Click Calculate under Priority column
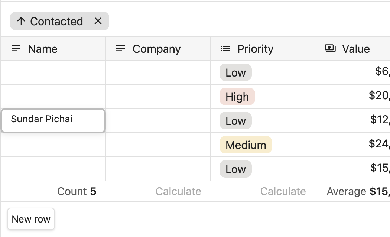 283,191
